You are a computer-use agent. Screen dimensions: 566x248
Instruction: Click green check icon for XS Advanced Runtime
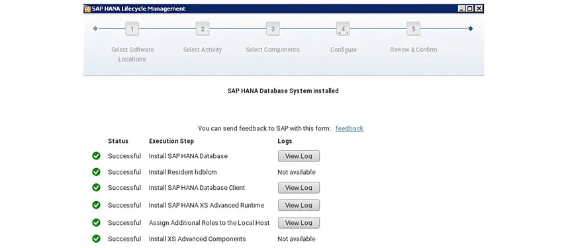pyautogui.click(x=96, y=205)
